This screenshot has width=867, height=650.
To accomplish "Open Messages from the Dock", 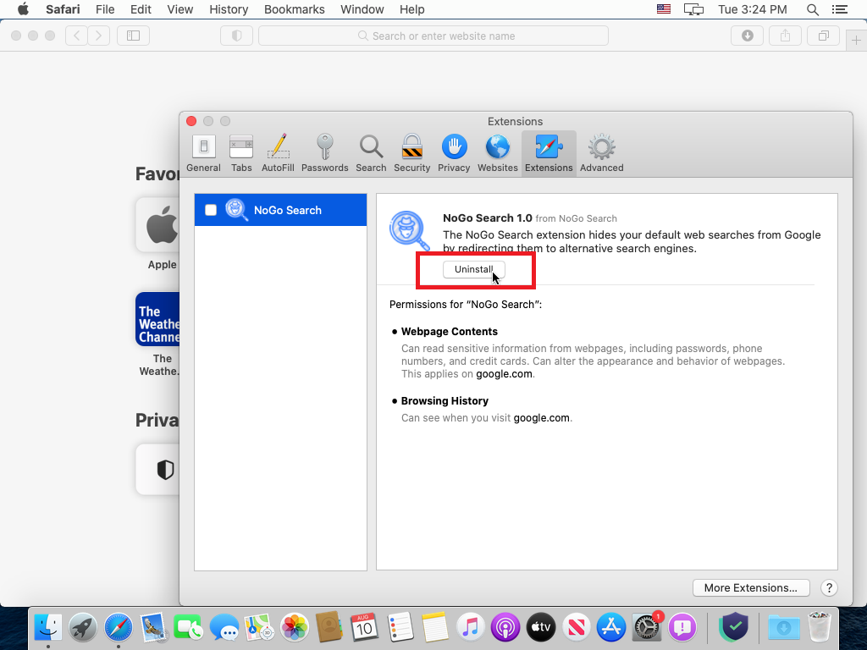I will pyautogui.click(x=224, y=627).
